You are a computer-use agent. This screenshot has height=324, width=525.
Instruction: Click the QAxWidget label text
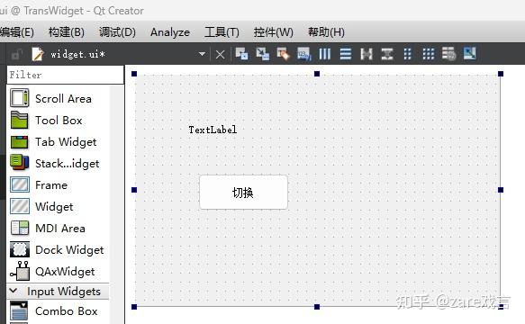65,272
